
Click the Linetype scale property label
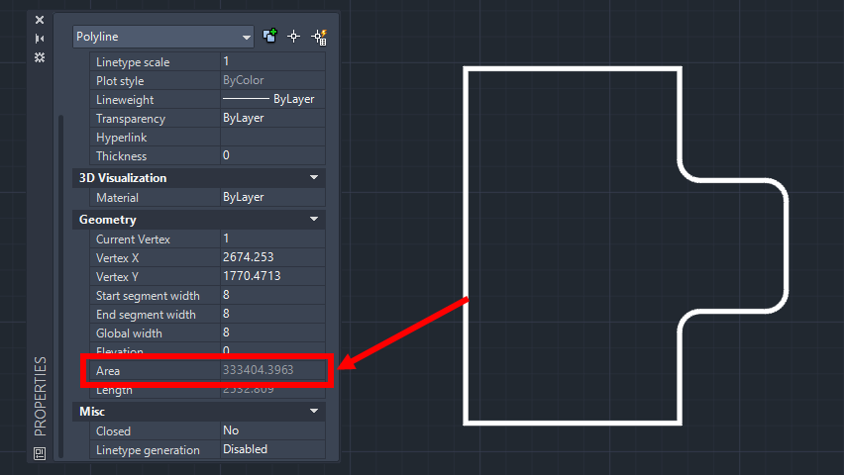(133, 62)
